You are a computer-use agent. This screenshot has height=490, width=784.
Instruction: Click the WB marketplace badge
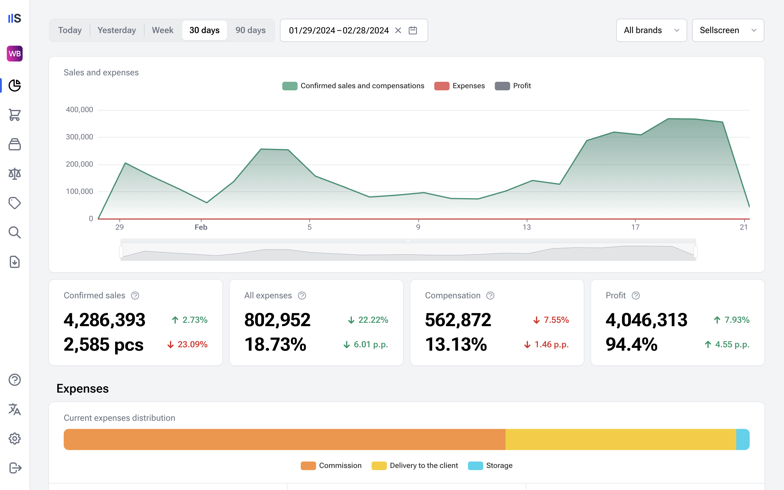[15, 54]
